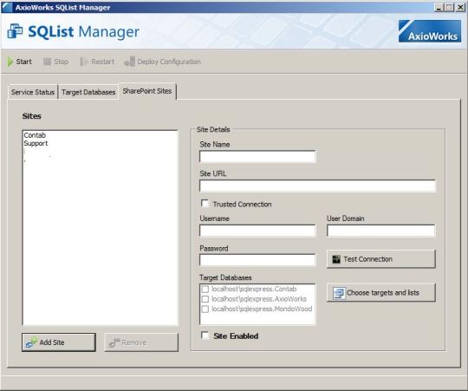Click into the Site URL field
The width and height of the screenshot is (468, 391).
[x=317, y=186]
